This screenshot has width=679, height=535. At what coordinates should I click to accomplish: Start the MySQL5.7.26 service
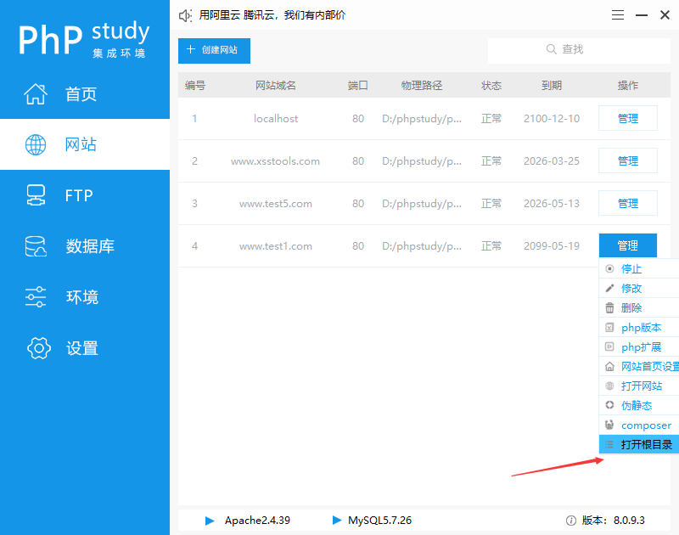(x=338, y=521)
